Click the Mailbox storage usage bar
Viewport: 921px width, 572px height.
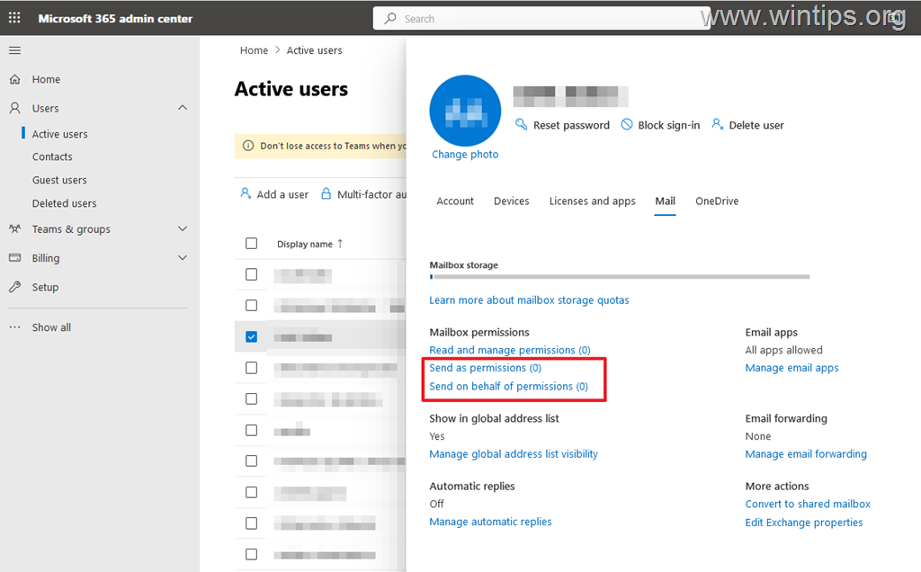click(x=620, y=277)
